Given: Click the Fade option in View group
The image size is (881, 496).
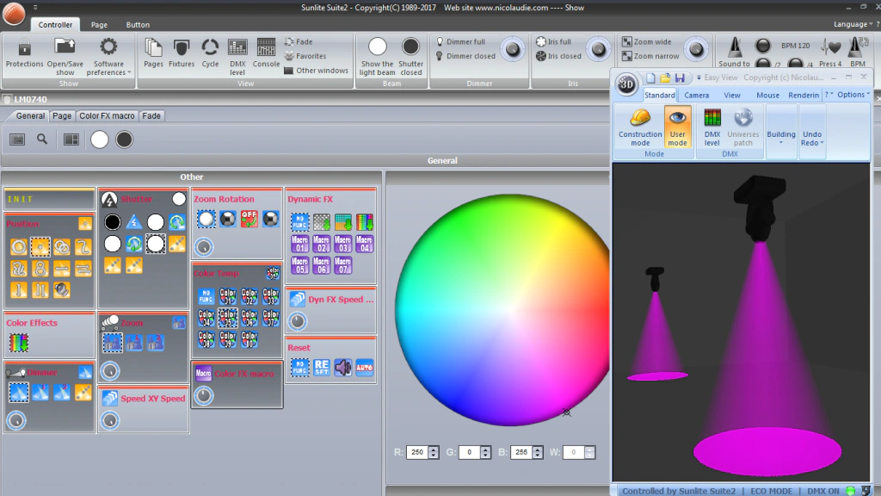Looking at the screenshot, I should (x=299, y=41).
